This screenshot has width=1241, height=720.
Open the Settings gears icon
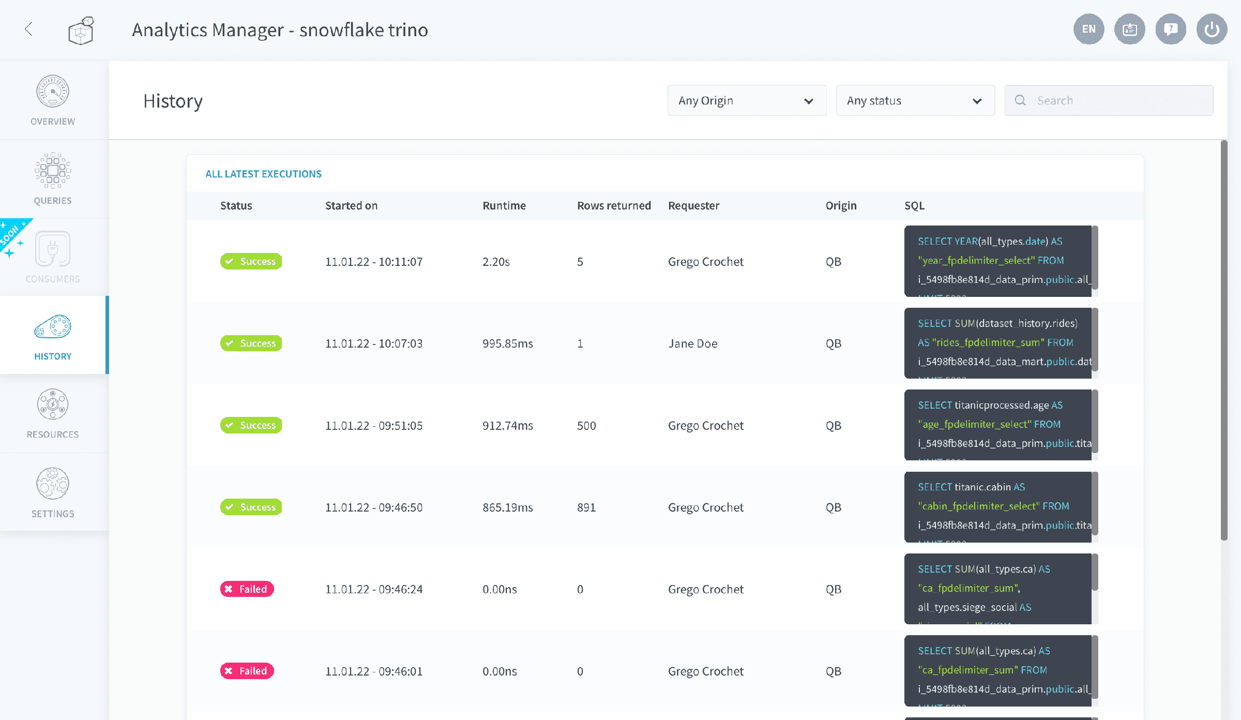53,484
